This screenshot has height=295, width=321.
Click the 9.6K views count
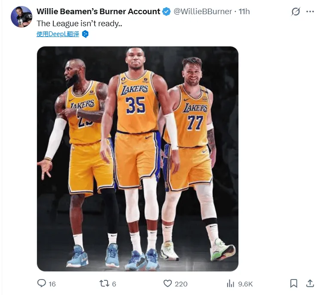point(245,284)
